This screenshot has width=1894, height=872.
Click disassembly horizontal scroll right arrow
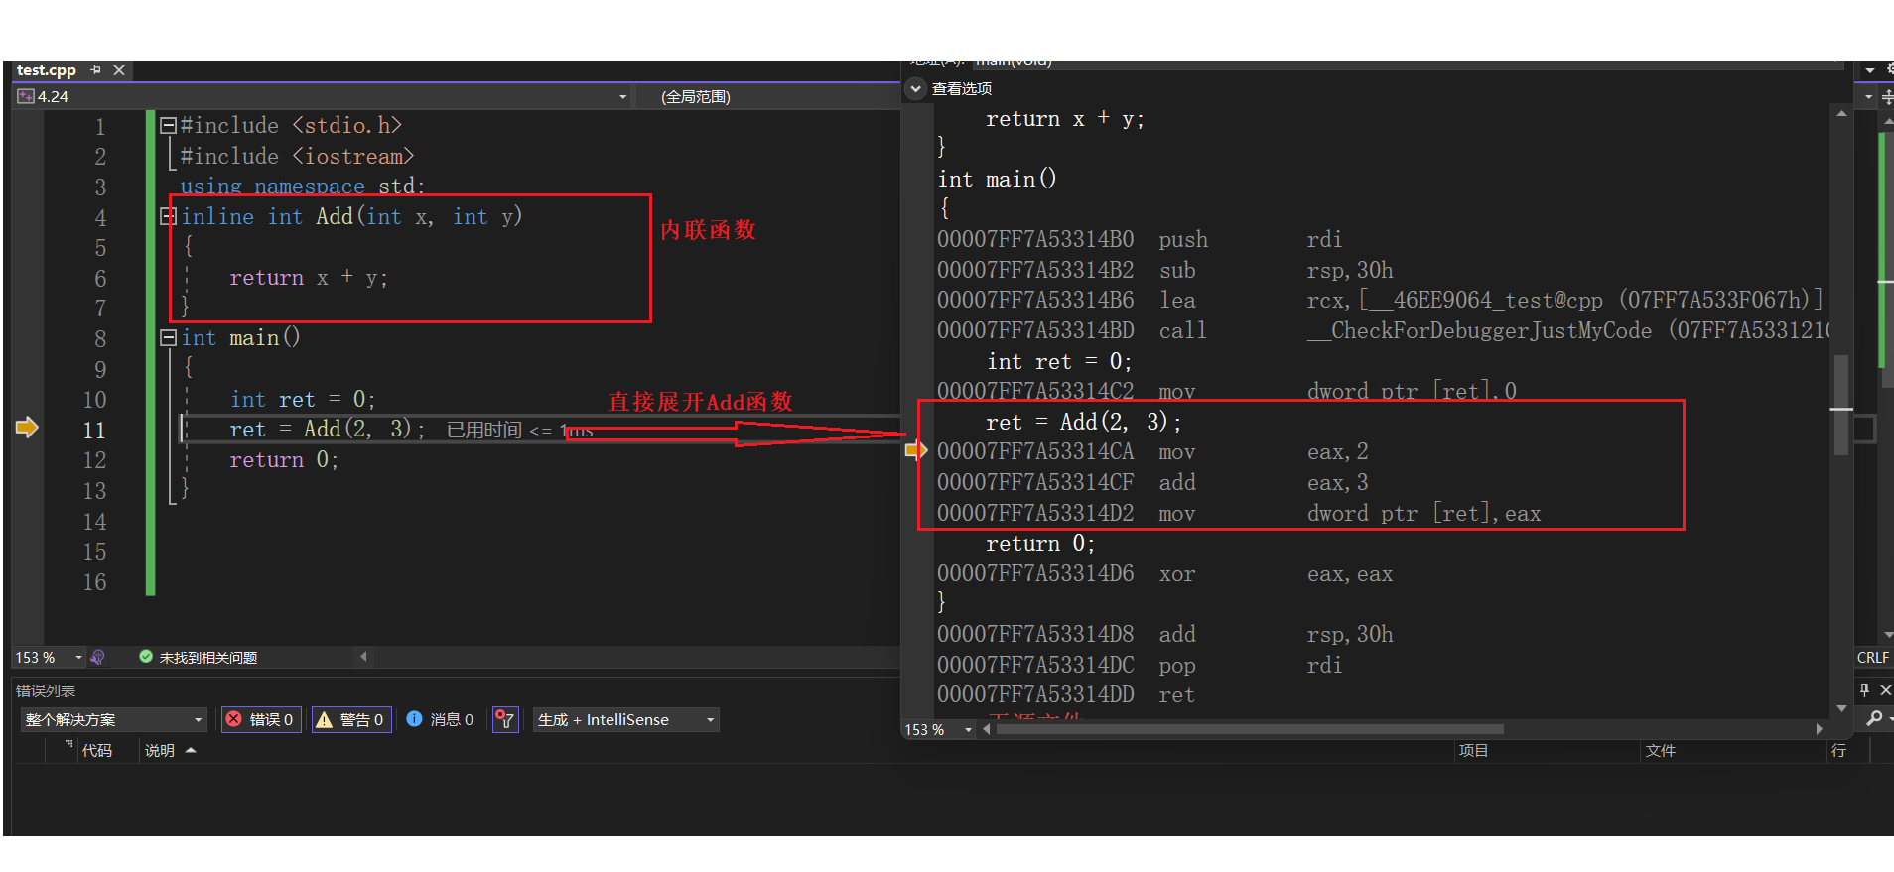point(1819,729)
